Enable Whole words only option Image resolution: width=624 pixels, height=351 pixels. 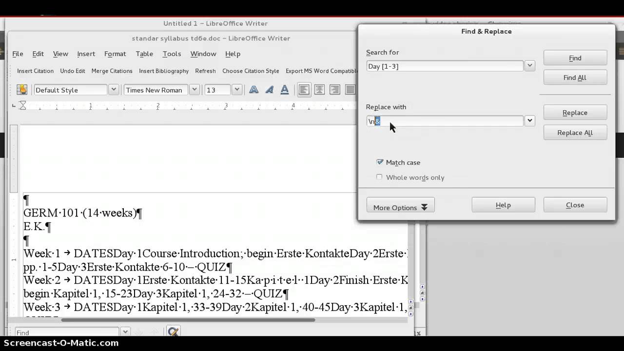379,177
